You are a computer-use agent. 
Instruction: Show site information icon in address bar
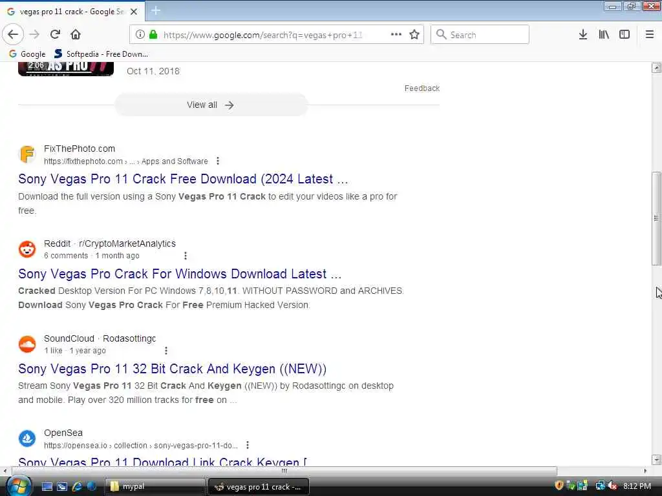140,35
